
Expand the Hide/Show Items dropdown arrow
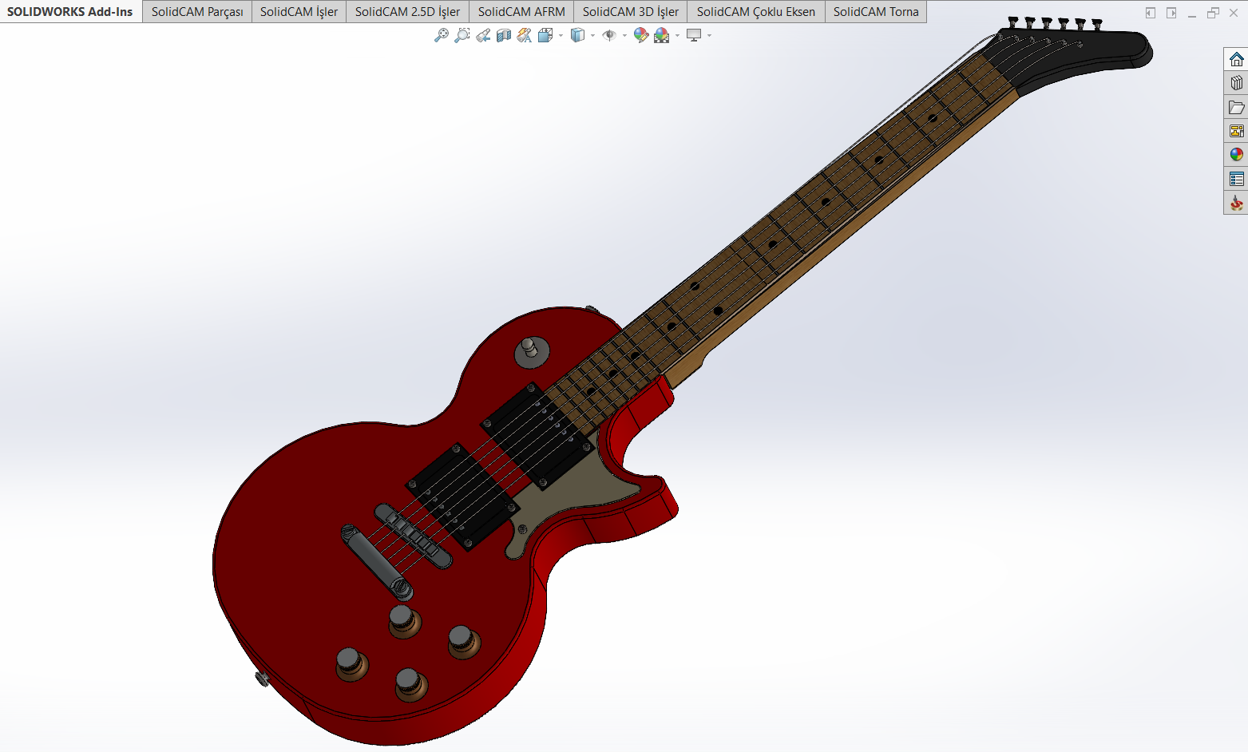(x=624, y=35)
